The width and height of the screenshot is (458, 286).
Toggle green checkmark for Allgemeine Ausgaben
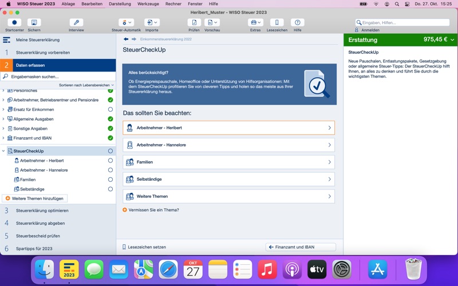[110, 119]
